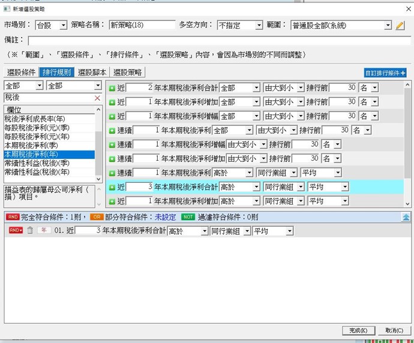Add the 近2年本期稅後淨利合計 ranking rule
The width and height of the screenshot is (414, 343).
112,88
